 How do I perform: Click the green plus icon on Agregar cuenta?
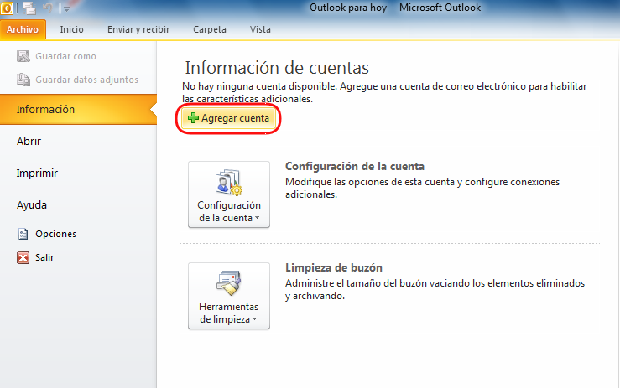[193, 118]
